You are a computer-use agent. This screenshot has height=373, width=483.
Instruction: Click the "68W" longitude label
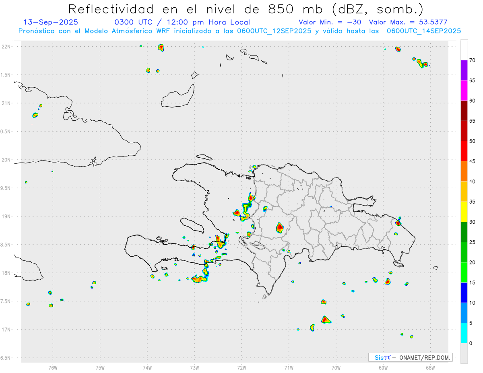point(430,367)
